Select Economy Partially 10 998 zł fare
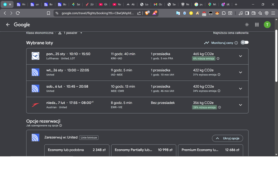Image resolution: width=278 pixels, height=194 pixels. click(x=144, y=150)
